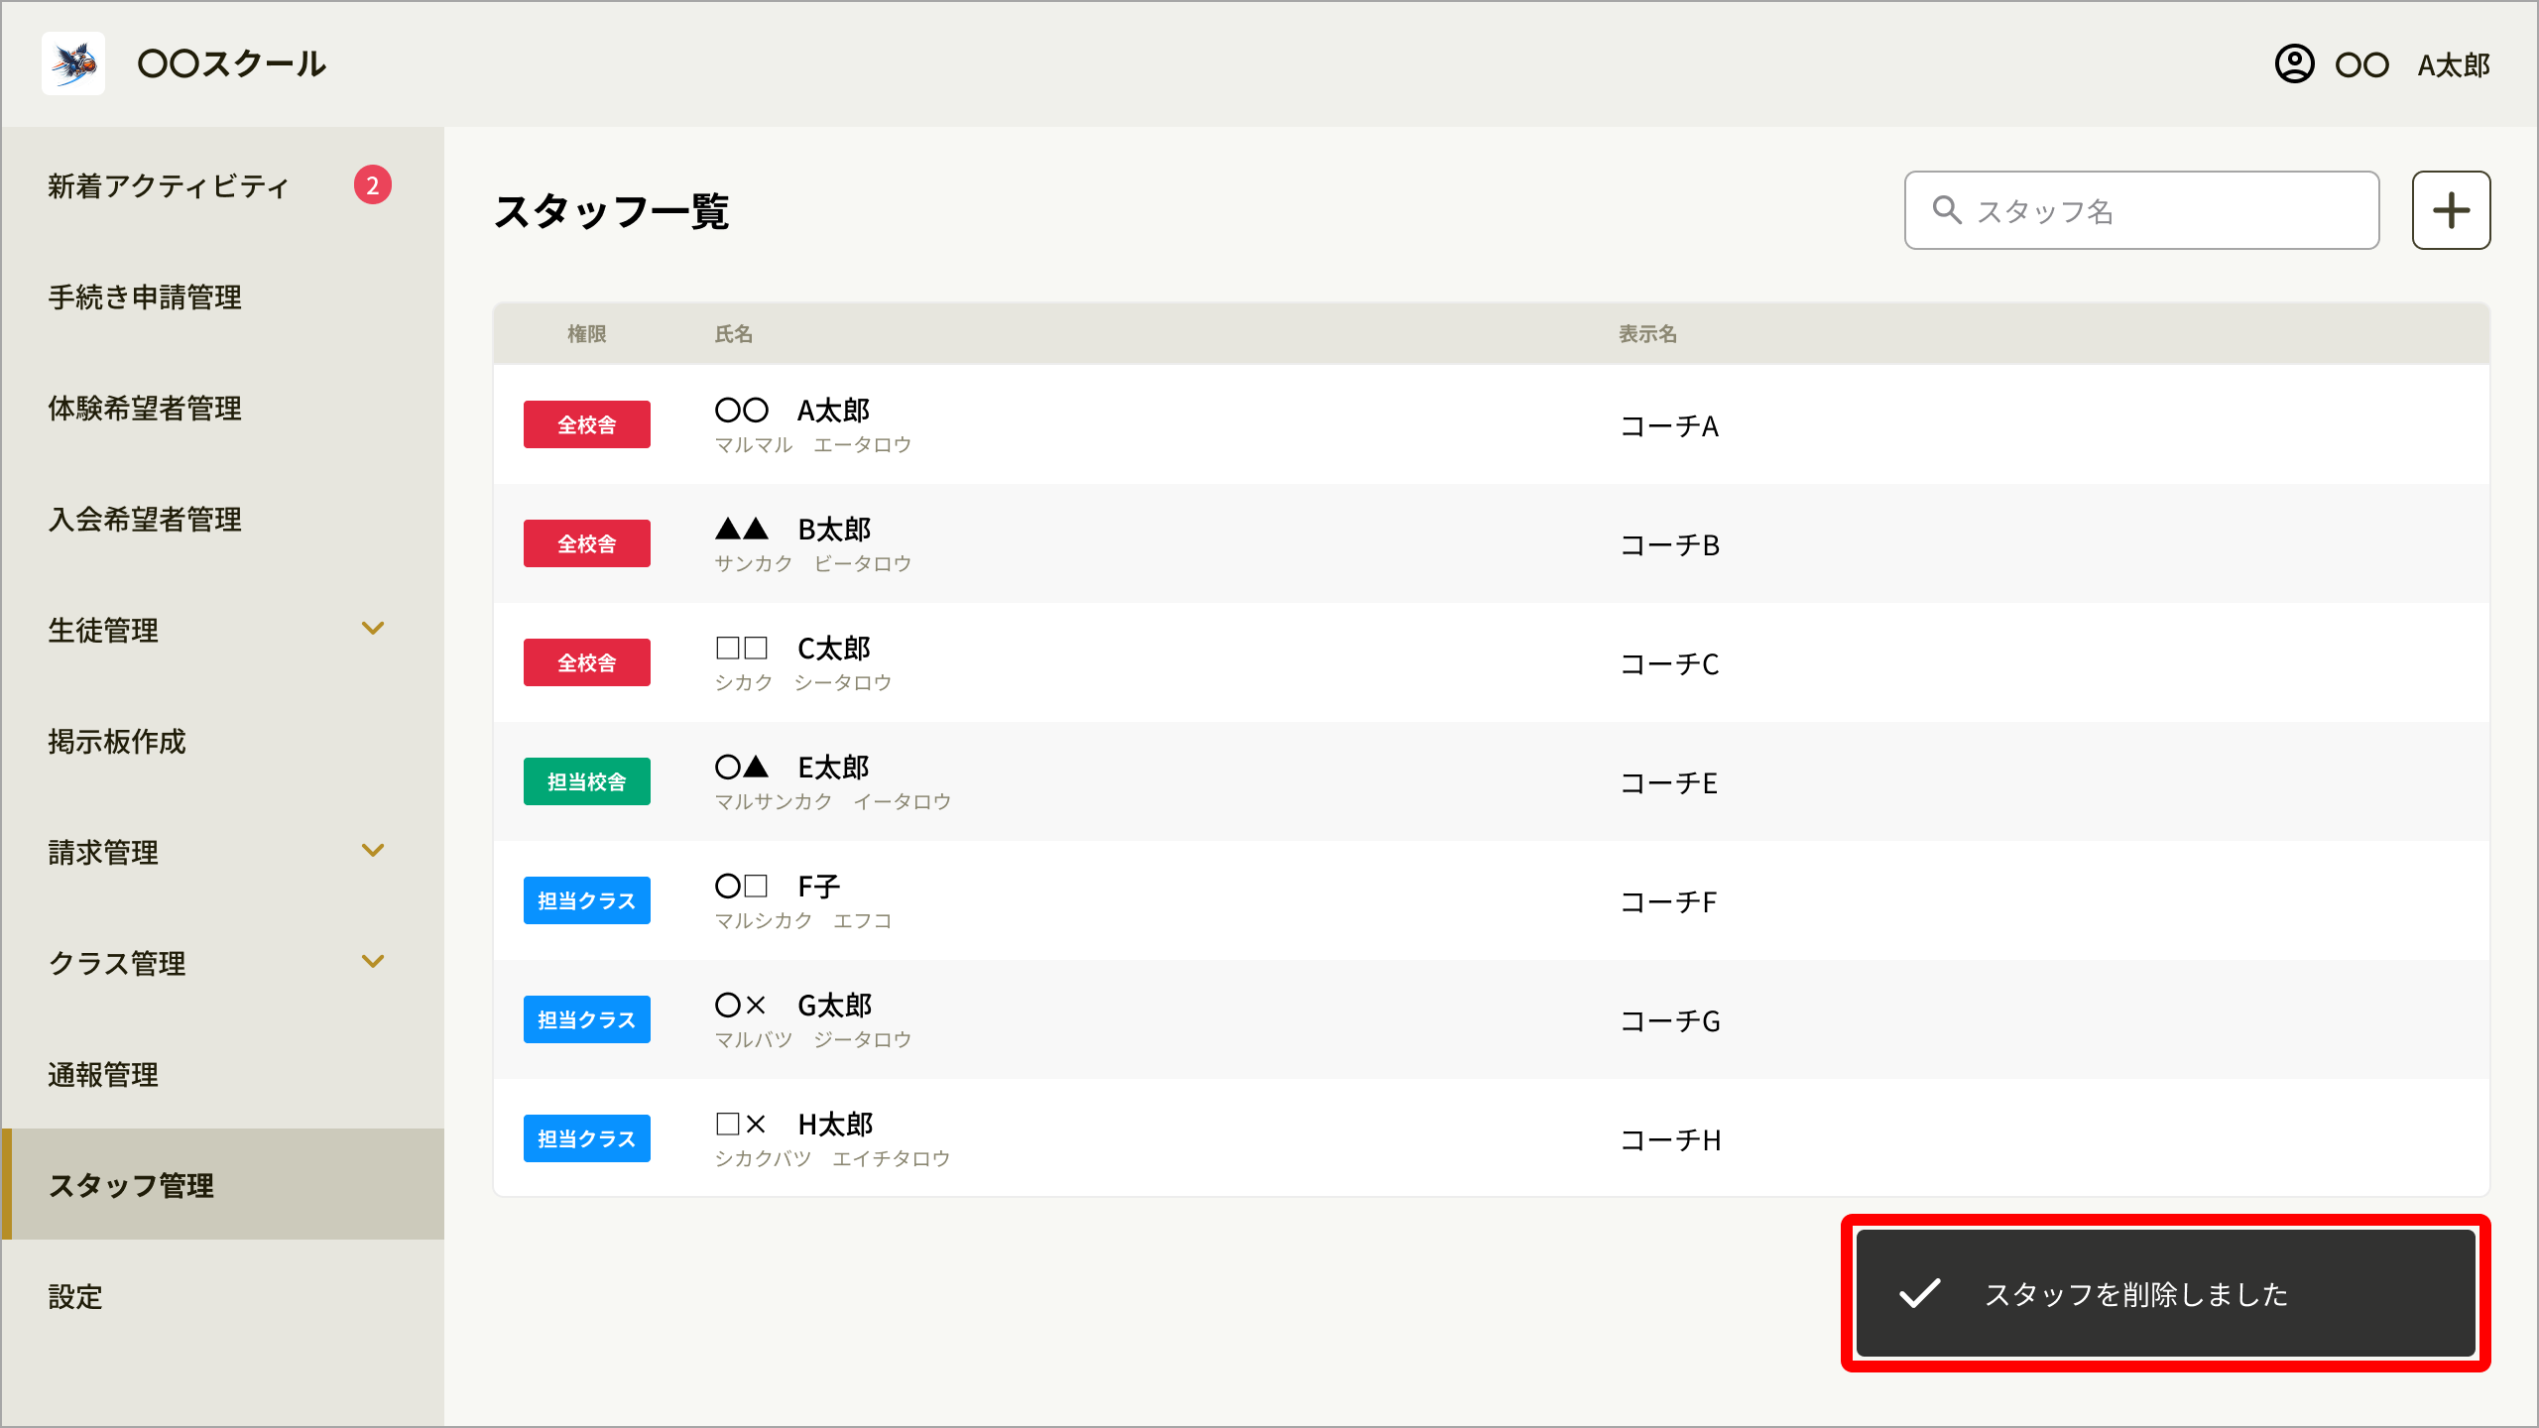
Task: Open 入会希望者管理 menu item
Action: 222,519
